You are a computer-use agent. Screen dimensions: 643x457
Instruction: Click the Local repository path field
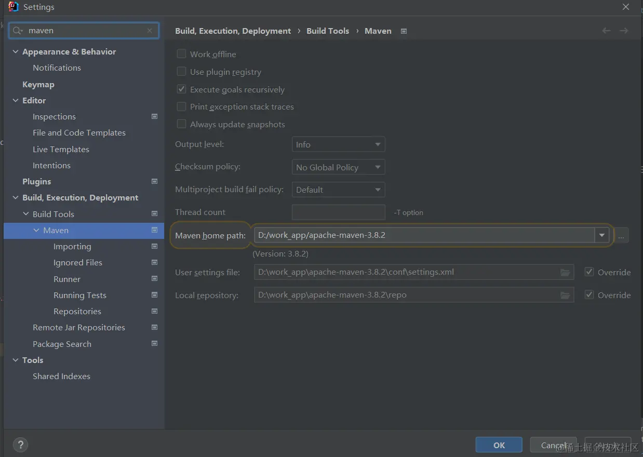(x=414, y=295)
